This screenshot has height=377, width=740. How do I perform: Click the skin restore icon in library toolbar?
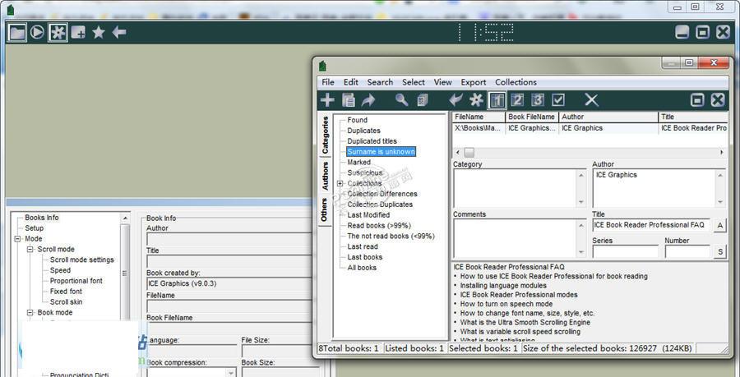tap(697, 100)
